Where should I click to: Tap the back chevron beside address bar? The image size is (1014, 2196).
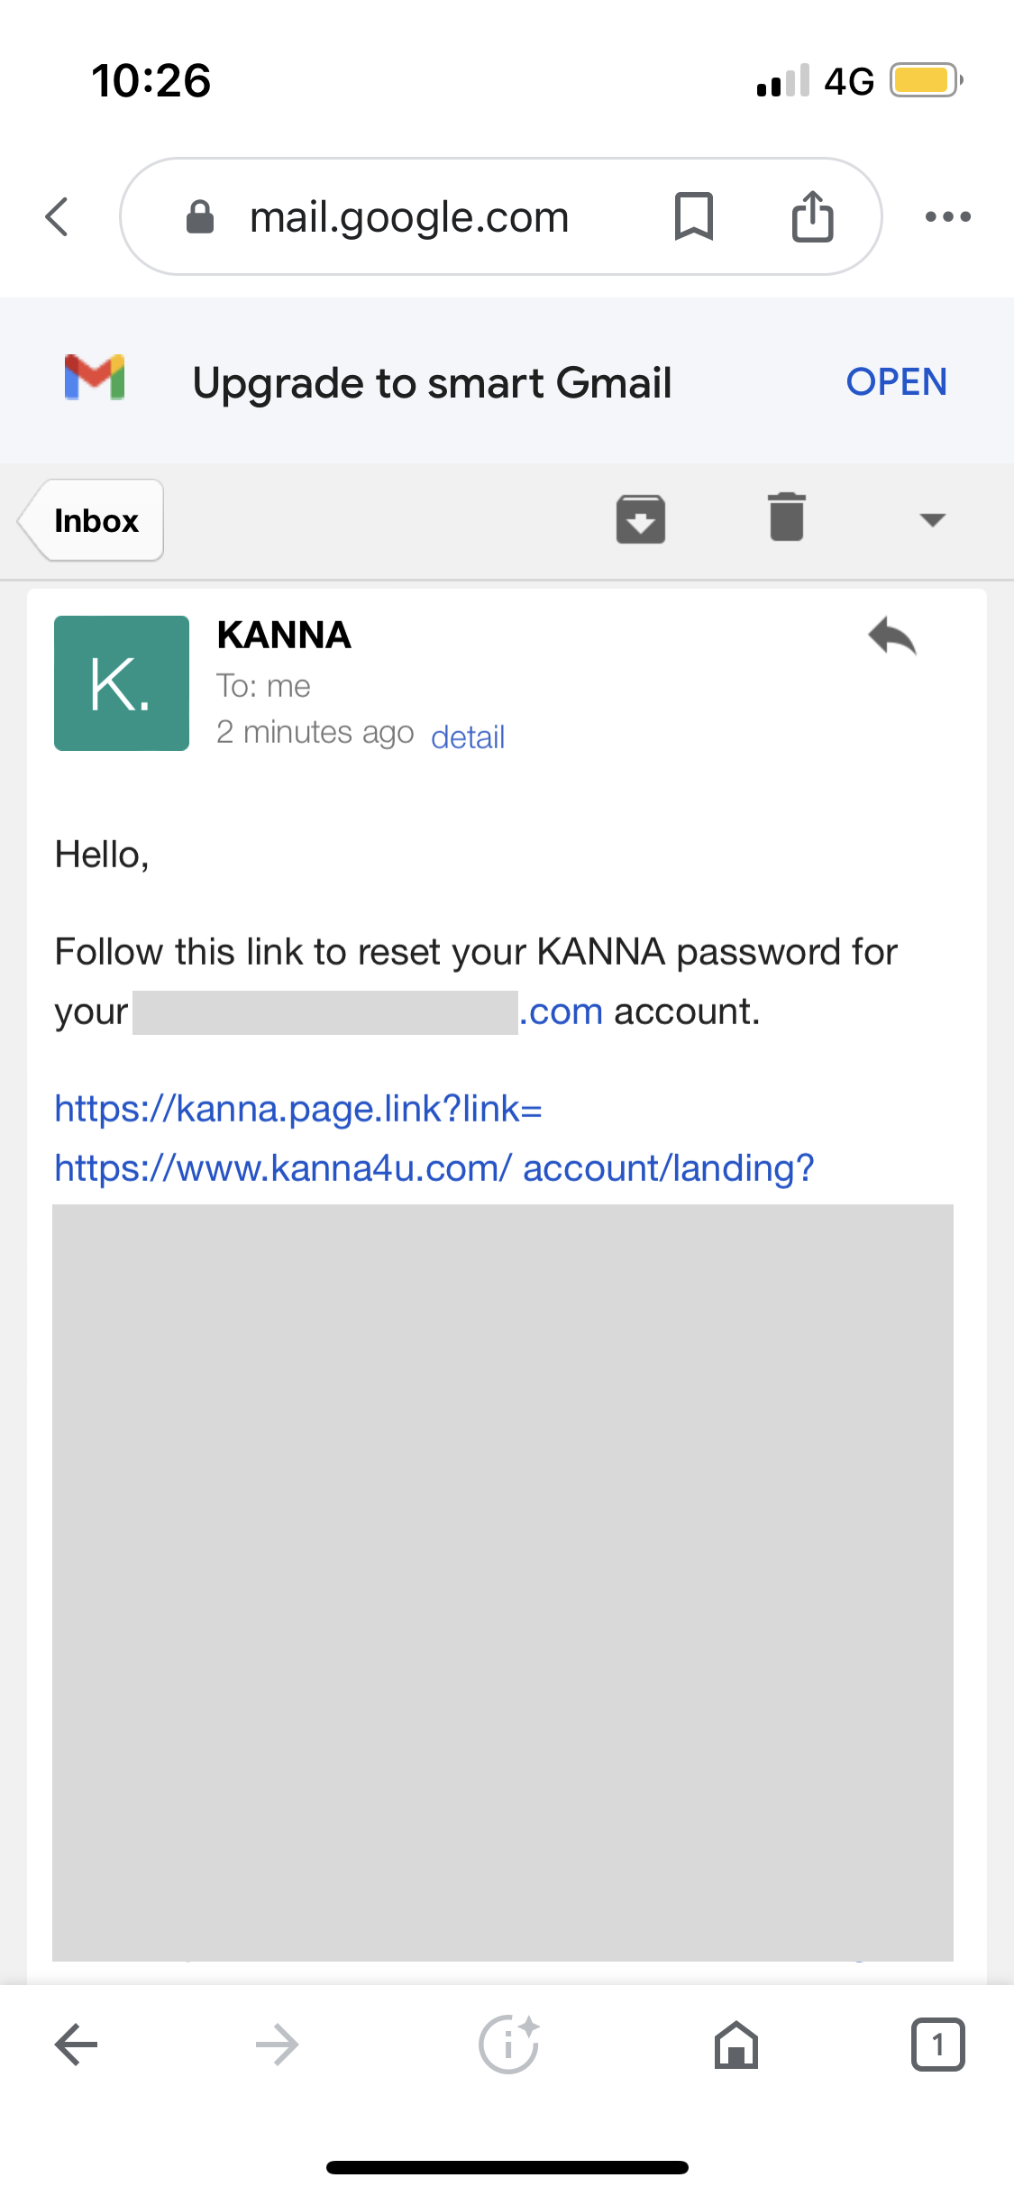click(x=57, y=216)
